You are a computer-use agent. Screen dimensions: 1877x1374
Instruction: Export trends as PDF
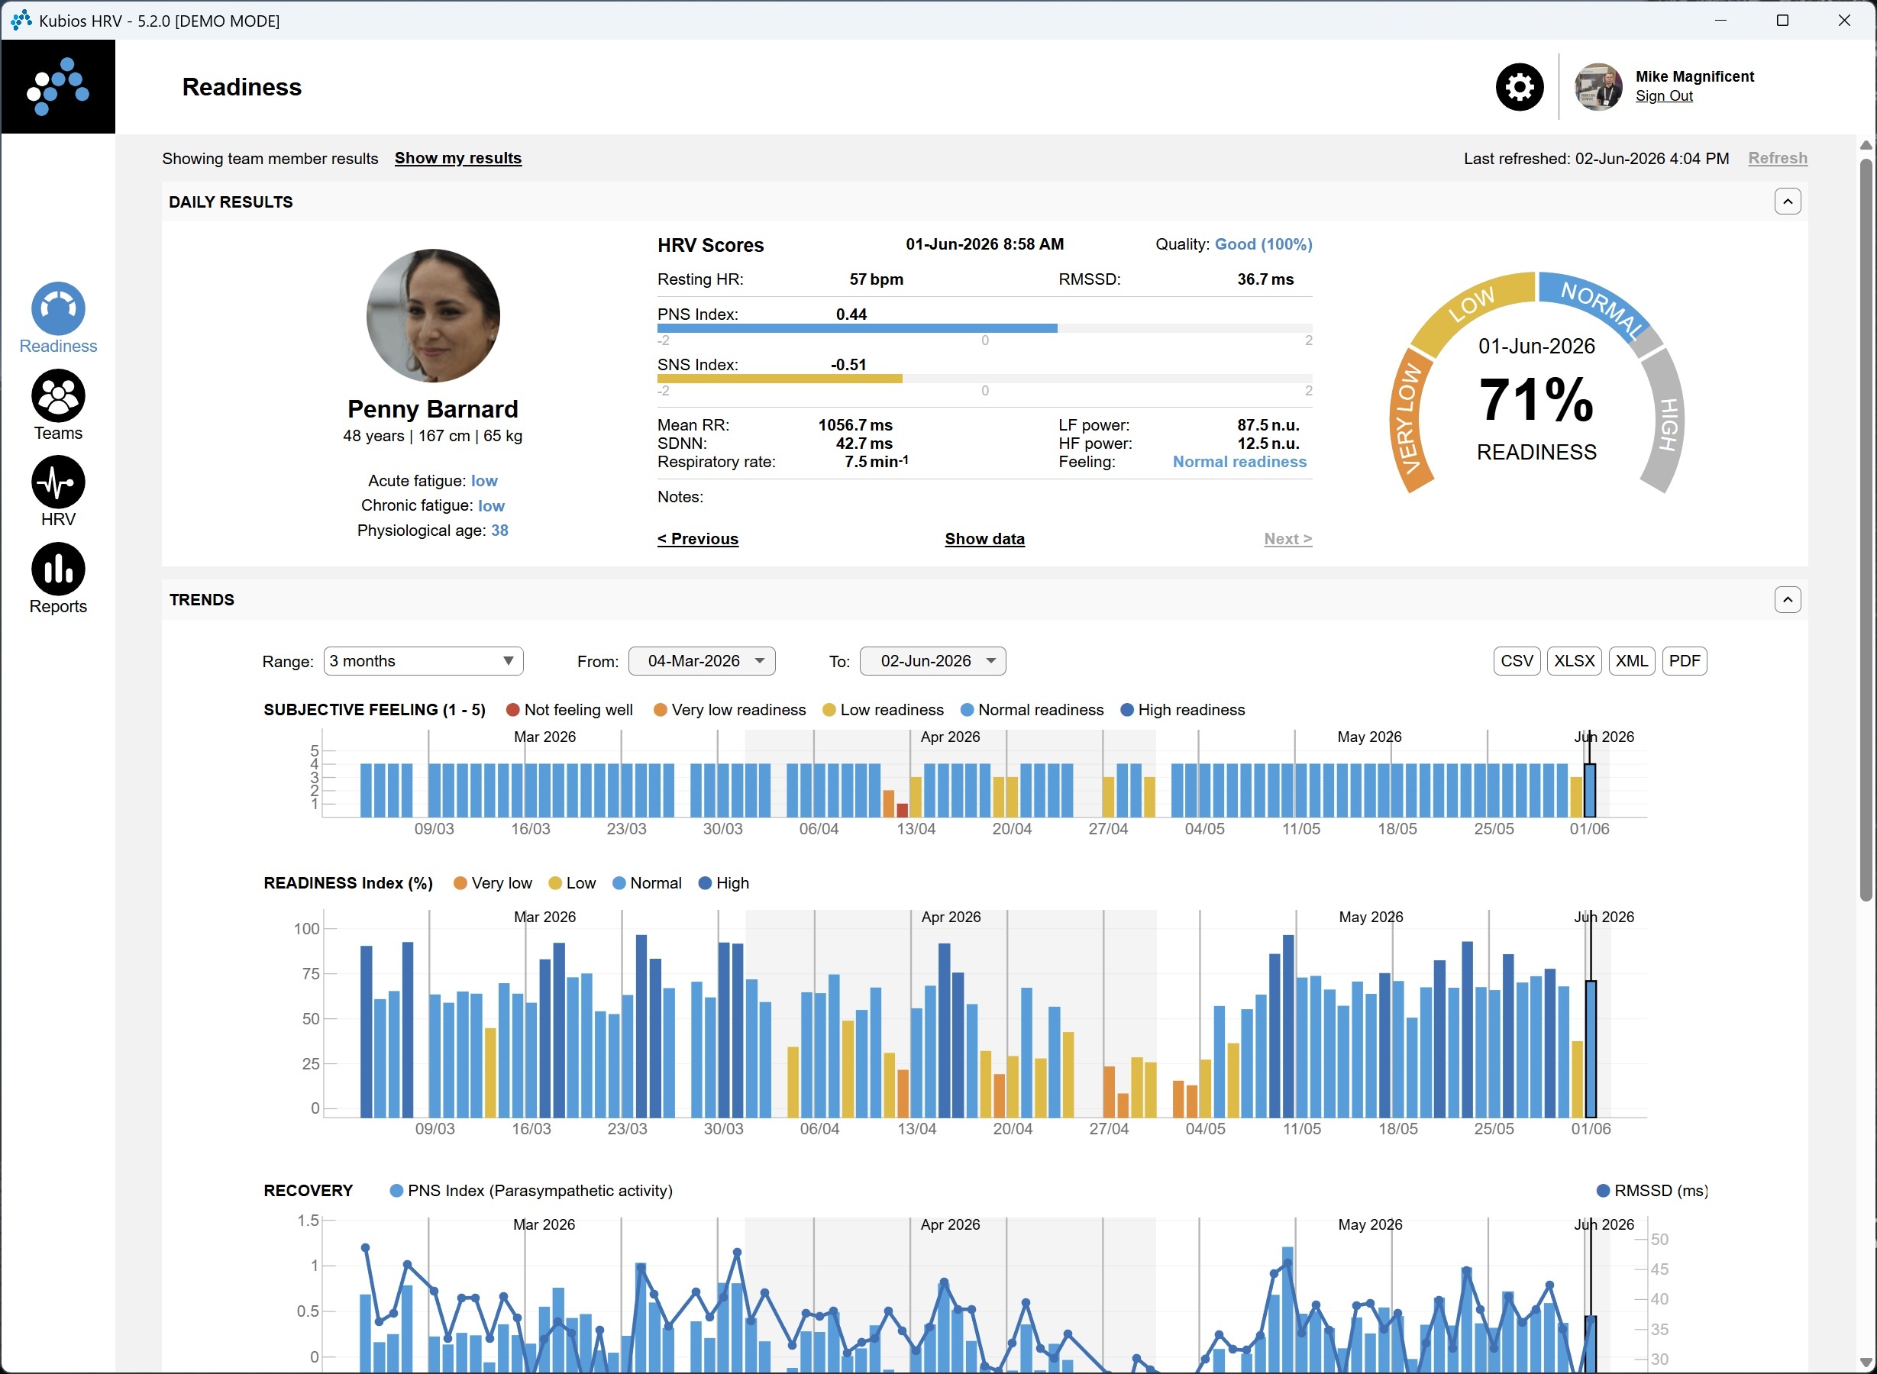click(1685, 661)
